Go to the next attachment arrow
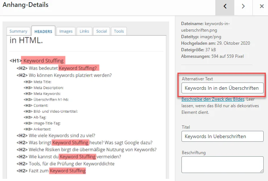The height and width of the screenshot is (181, 268). coord(243,7)
